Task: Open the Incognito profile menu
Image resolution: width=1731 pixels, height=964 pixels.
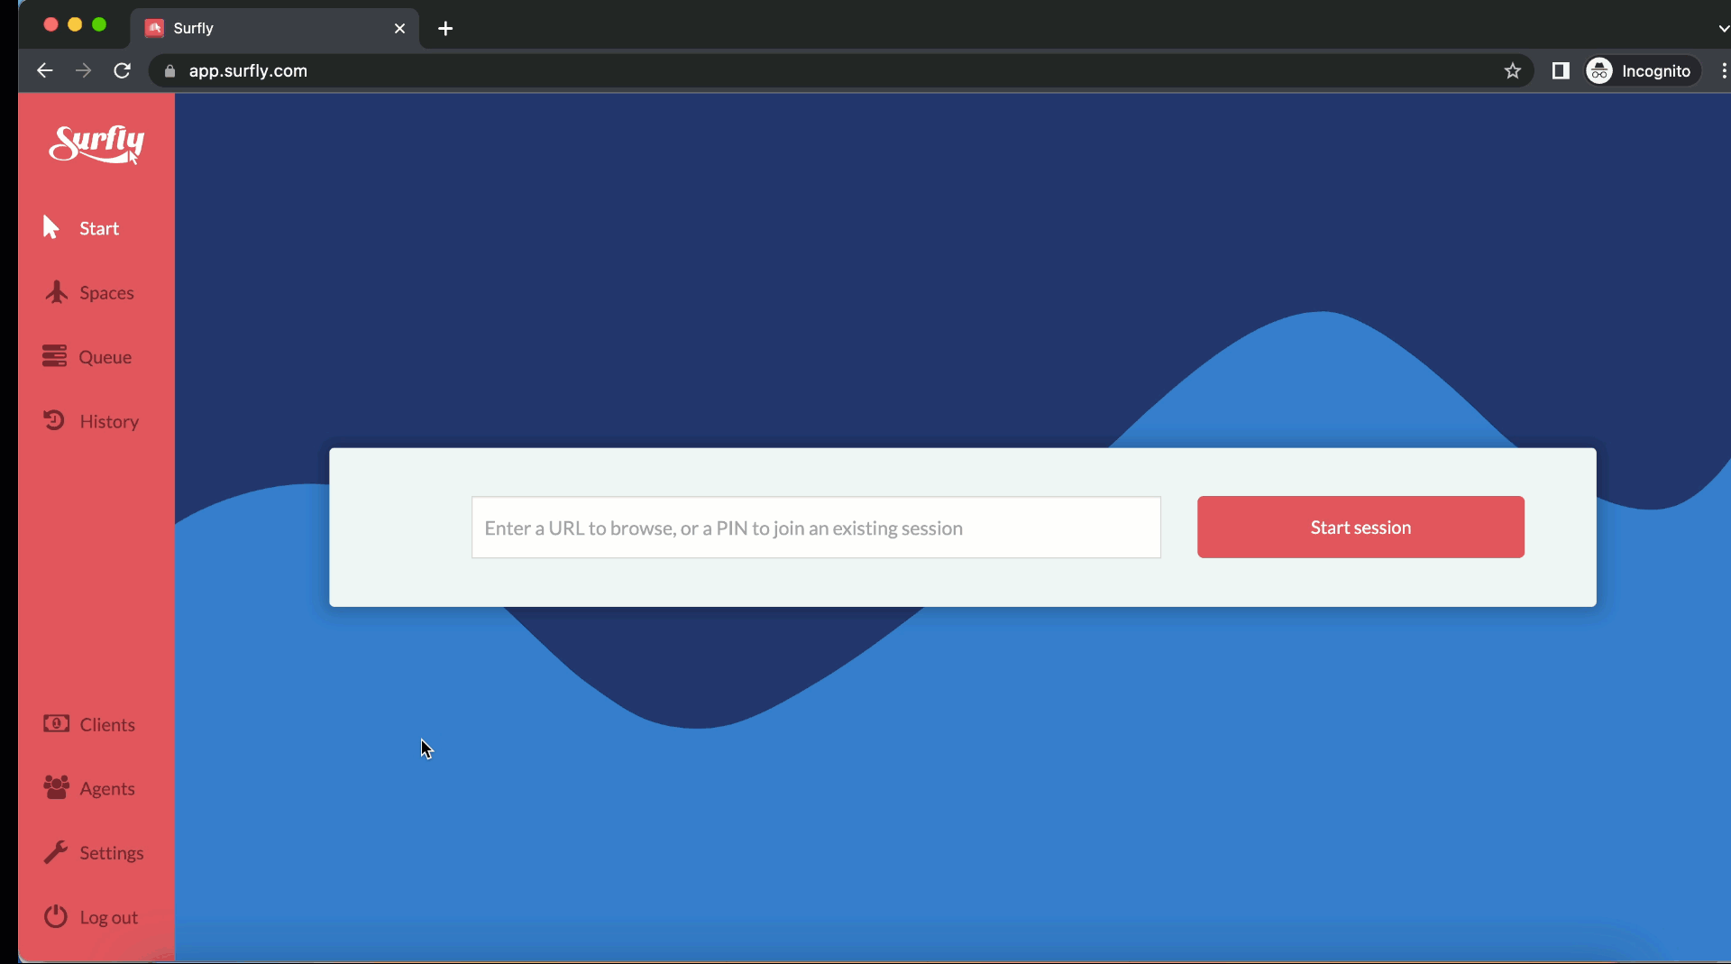Action: pos(1640,71)
